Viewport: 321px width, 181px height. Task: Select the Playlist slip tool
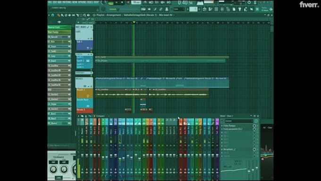(74, 15)
